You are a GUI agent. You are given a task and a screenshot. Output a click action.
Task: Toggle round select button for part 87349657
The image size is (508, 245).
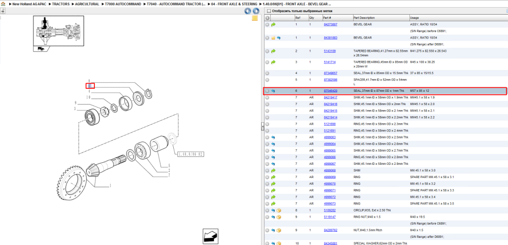click(x=267, y=73)
